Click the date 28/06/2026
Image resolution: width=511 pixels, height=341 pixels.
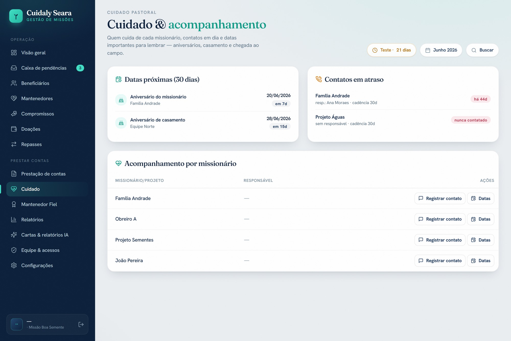[278, 119]
